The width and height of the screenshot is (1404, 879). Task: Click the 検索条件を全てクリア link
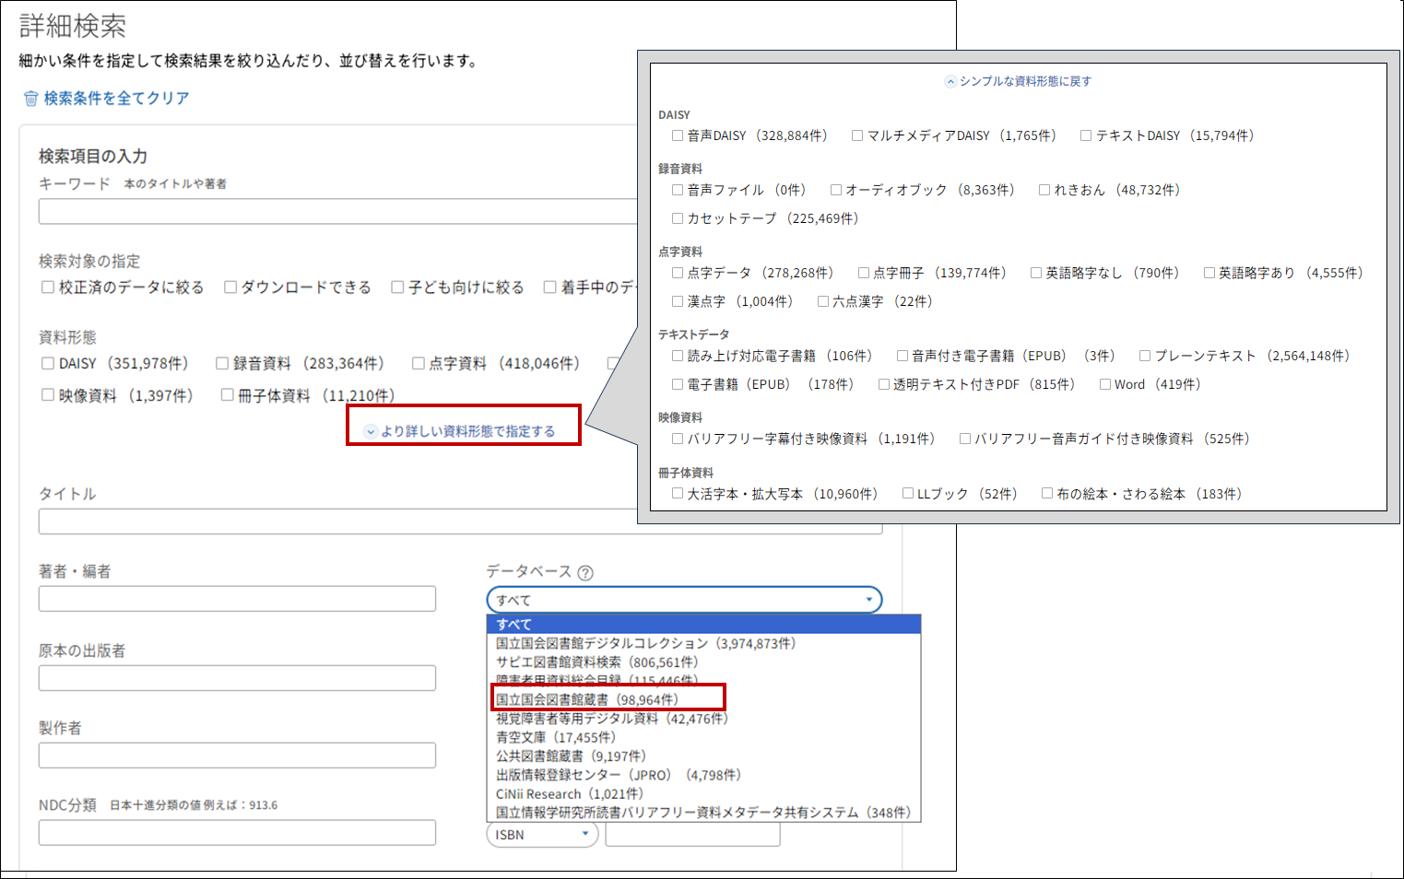tap(116, 99)
